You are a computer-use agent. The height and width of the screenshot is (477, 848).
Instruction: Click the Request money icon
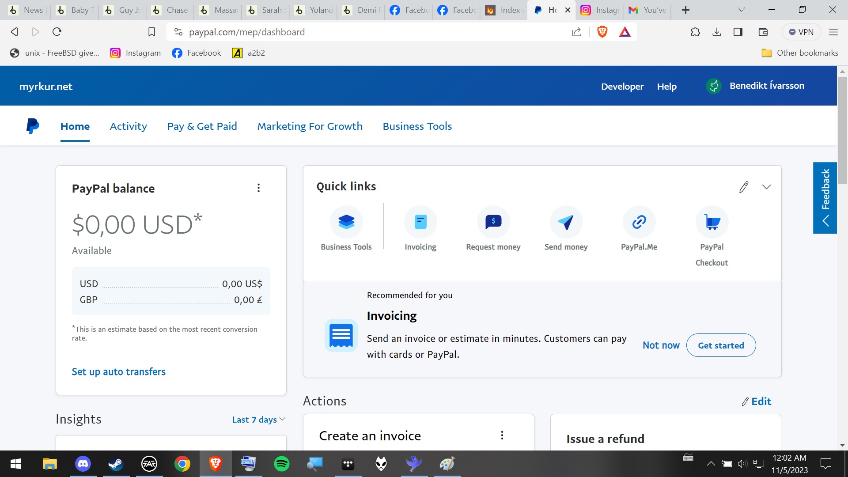pos(493,222)
